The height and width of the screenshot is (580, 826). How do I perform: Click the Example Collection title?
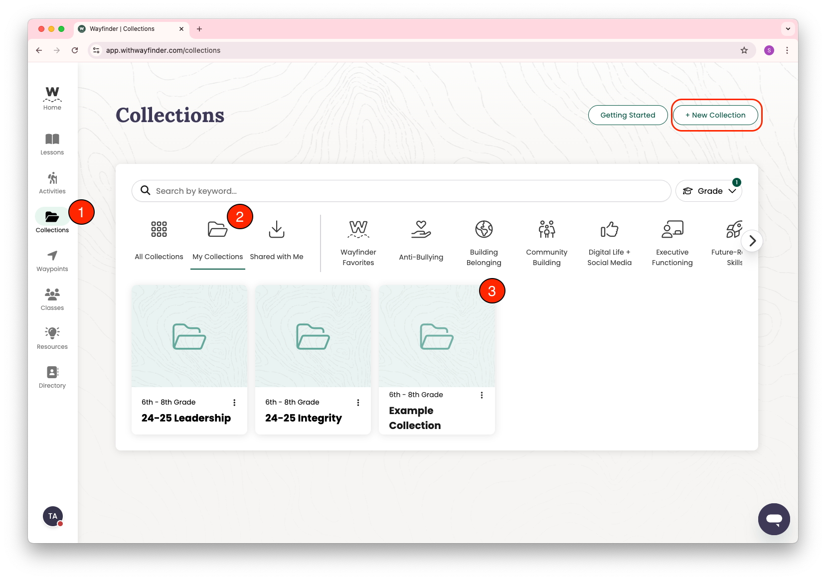point(415,418)
